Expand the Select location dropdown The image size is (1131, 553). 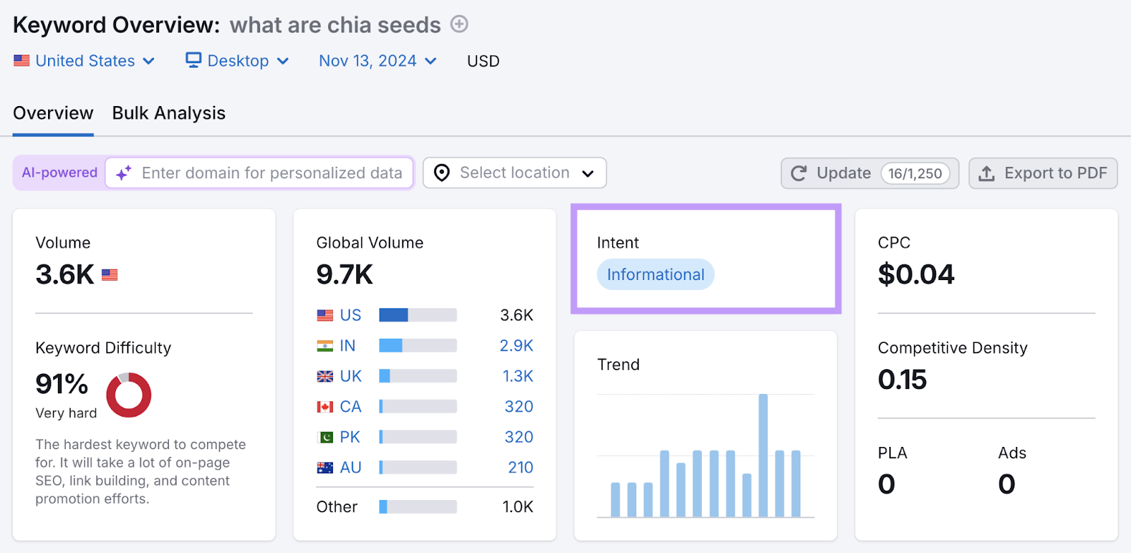tap(588, 173)
